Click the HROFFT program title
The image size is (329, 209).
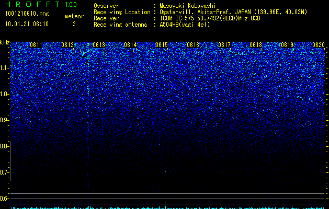[32, 4]
